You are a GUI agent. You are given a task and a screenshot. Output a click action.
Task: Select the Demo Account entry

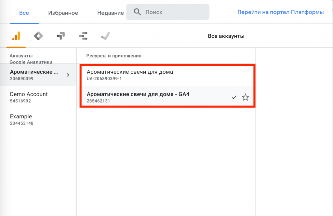(29, 97)
